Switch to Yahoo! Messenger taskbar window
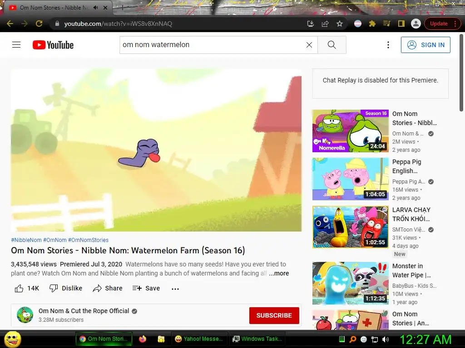The width and height of the screenshot is (465, 348). [199, 339]
